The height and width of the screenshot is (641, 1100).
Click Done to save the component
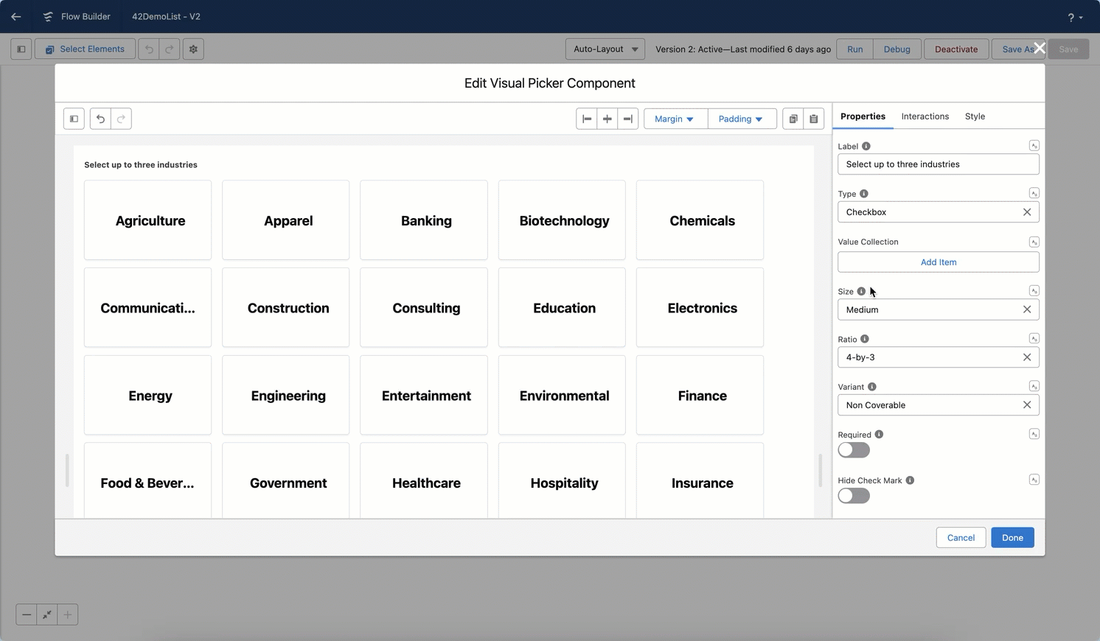point(1012,538)
